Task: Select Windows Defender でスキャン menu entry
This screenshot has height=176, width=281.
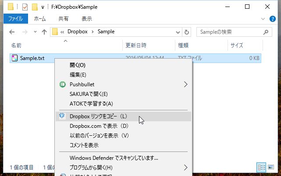Action: pyautogui.click(x=123, y=158)
